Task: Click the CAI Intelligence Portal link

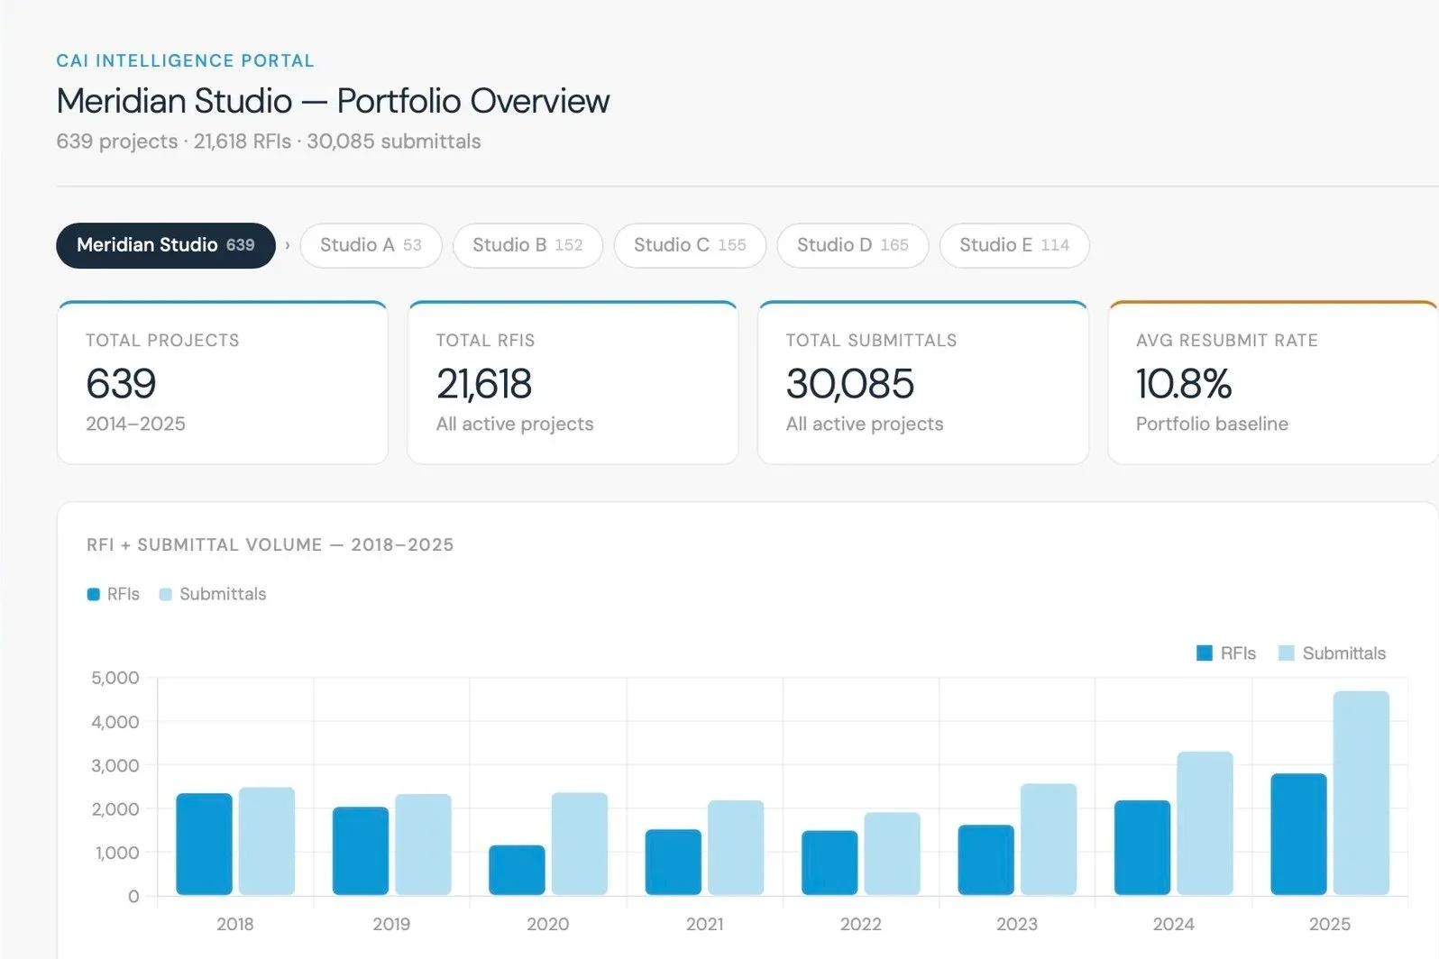Action: [x=185, y=60]
